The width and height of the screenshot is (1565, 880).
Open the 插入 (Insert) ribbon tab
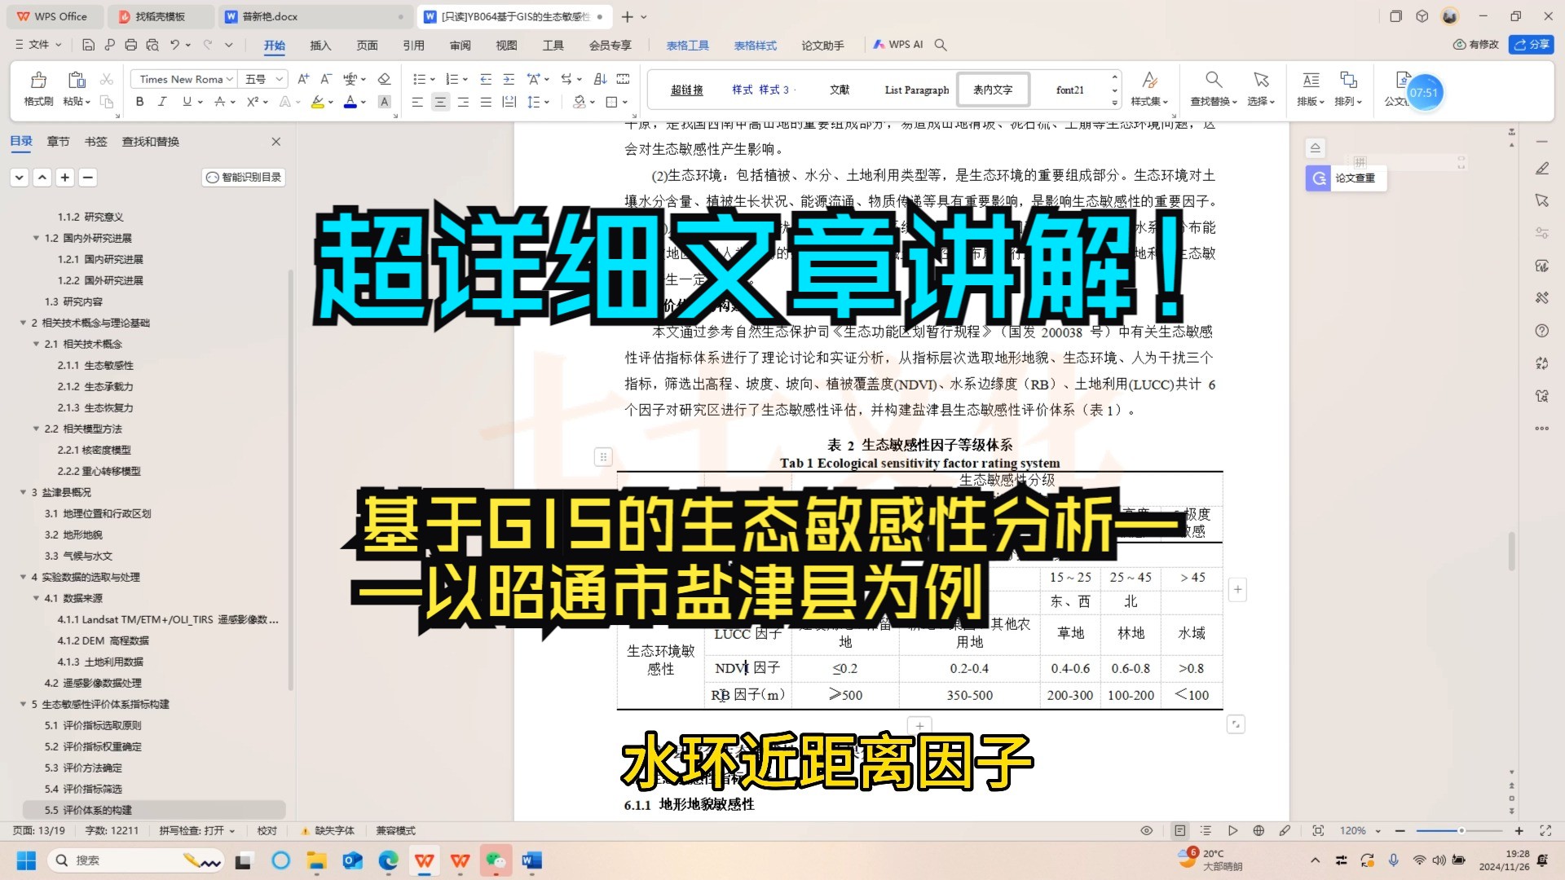(320, 45)
